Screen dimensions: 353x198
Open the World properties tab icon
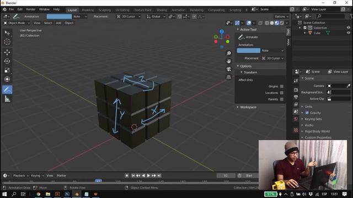tap(296, 119)
